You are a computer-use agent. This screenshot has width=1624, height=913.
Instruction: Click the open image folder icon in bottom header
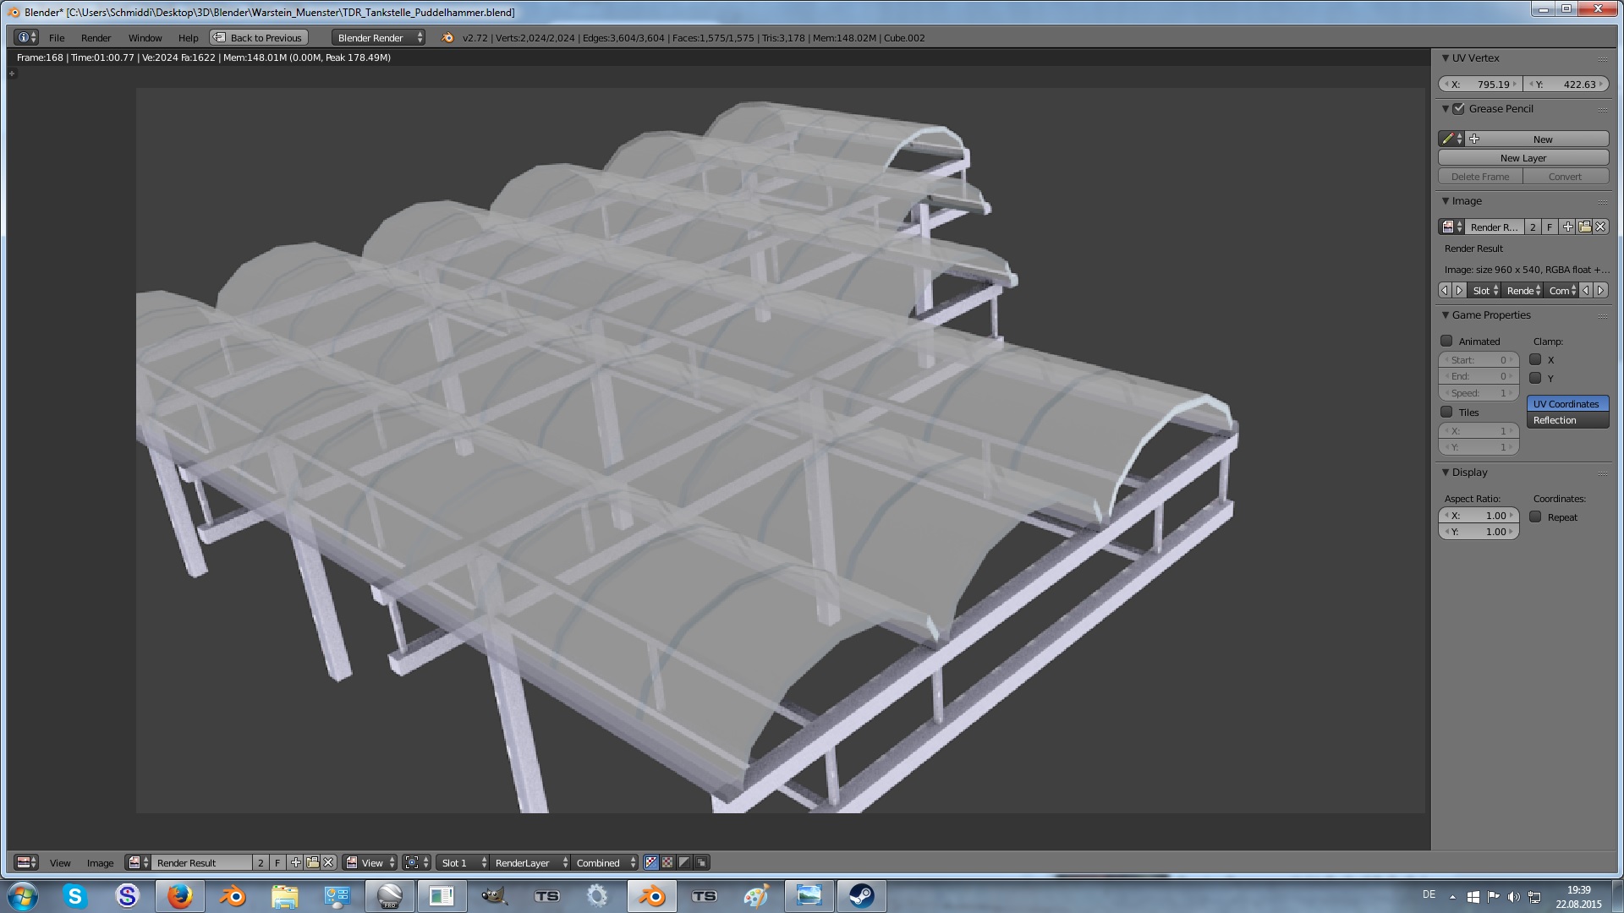pyautogui.click(x=312, y=862)
